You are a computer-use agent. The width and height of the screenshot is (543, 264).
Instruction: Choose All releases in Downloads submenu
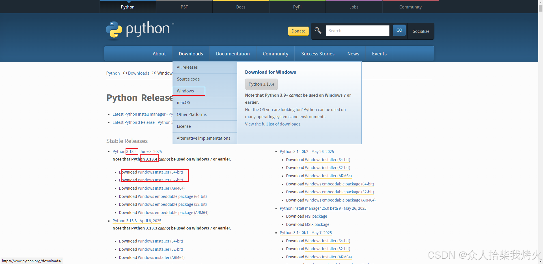(204, 67)
